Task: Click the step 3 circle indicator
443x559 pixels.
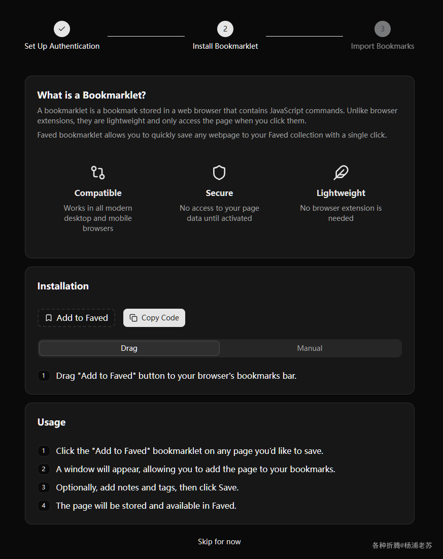Action: (383, 29)
